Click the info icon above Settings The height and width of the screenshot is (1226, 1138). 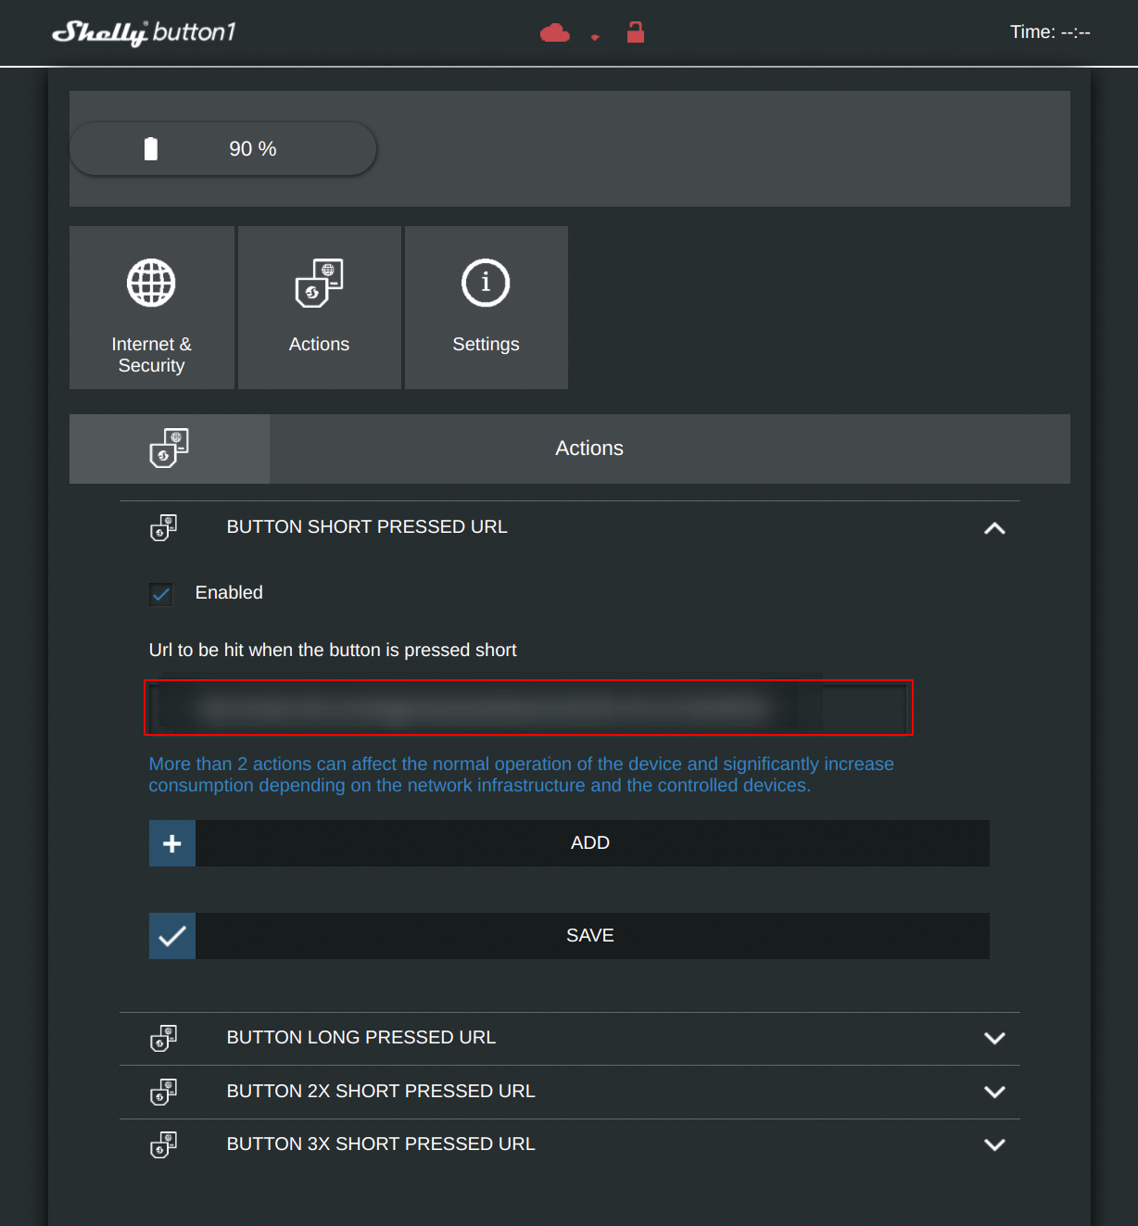tap(486, 283)
